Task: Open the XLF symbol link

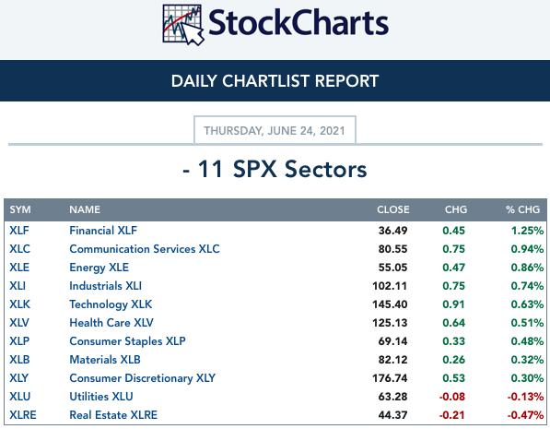Action: point(19,231)
